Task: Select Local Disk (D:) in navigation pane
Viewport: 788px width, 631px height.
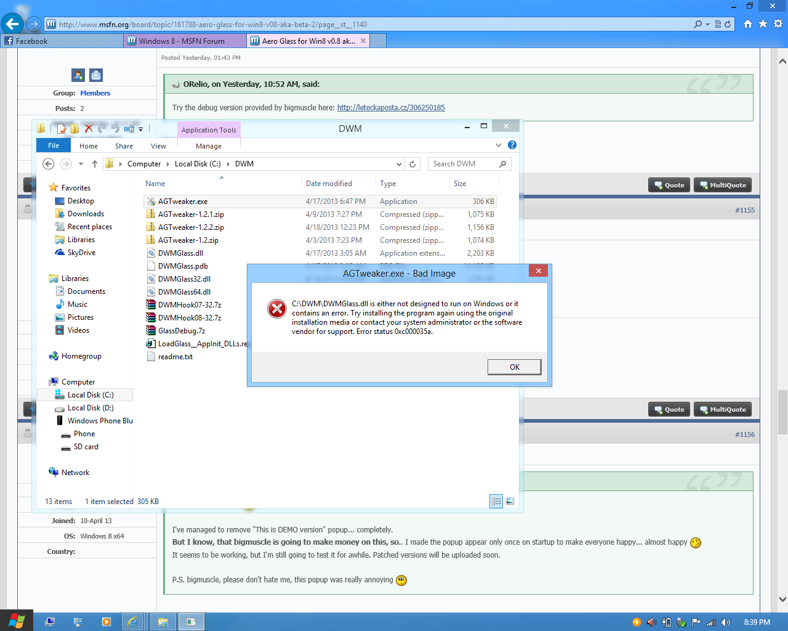Action: 90,408
